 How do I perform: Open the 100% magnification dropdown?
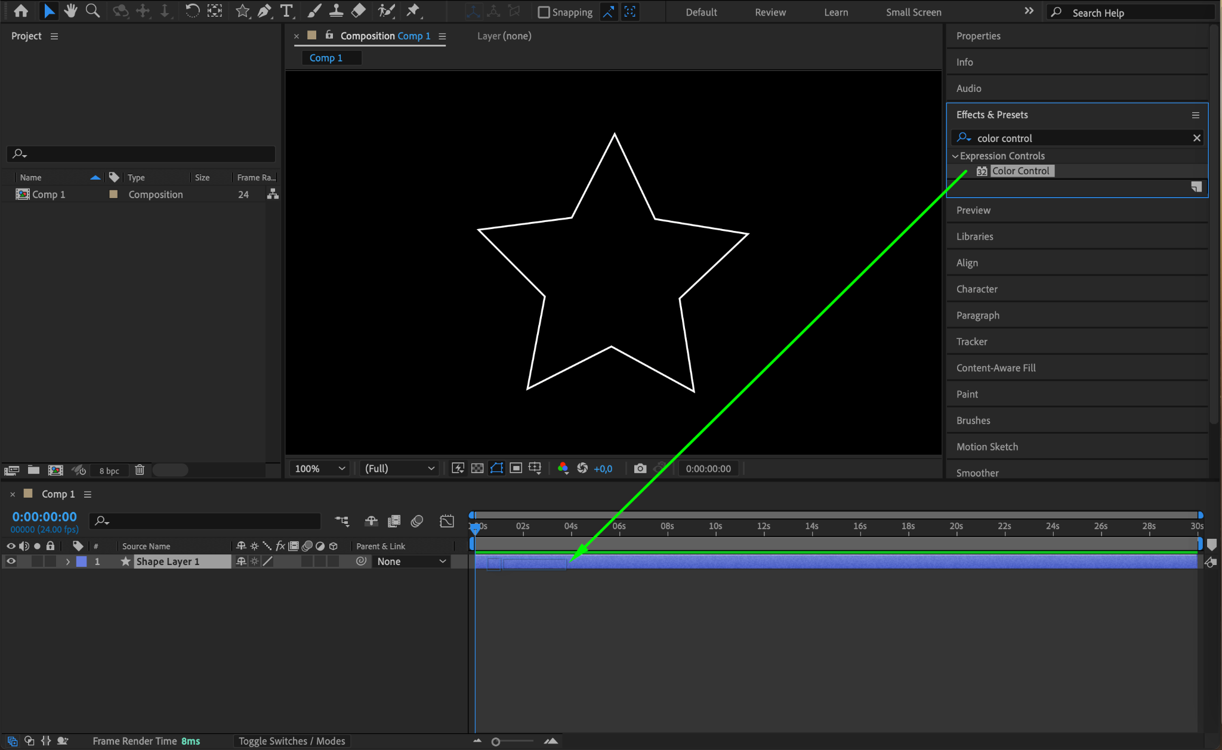point(320,468)
